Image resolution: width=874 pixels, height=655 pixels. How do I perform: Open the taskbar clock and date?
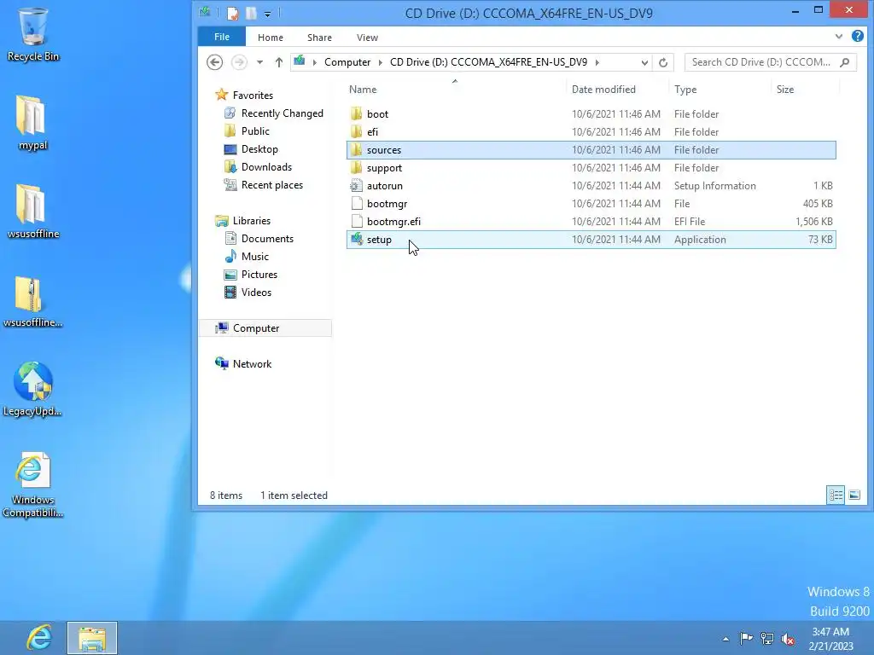(830, 639)
